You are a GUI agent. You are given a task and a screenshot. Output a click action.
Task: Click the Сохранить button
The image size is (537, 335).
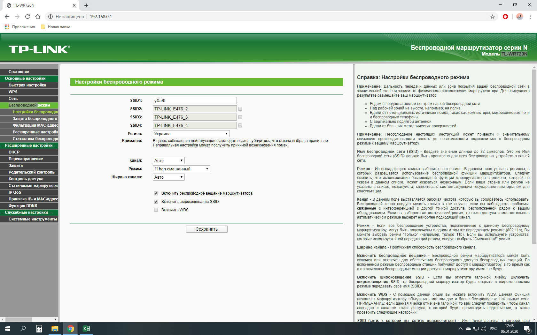coord(207,229)
